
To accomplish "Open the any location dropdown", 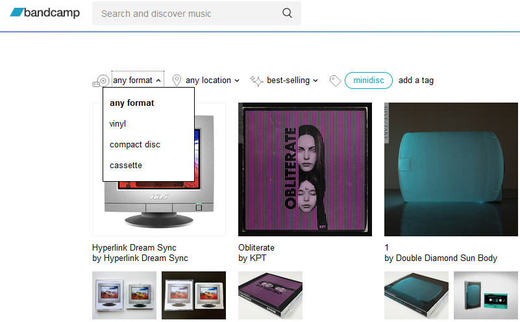I will [x=212, y=80].
